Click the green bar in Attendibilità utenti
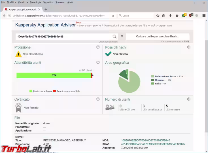The width and height of the screenshot is (208, 153). point(53,75)
